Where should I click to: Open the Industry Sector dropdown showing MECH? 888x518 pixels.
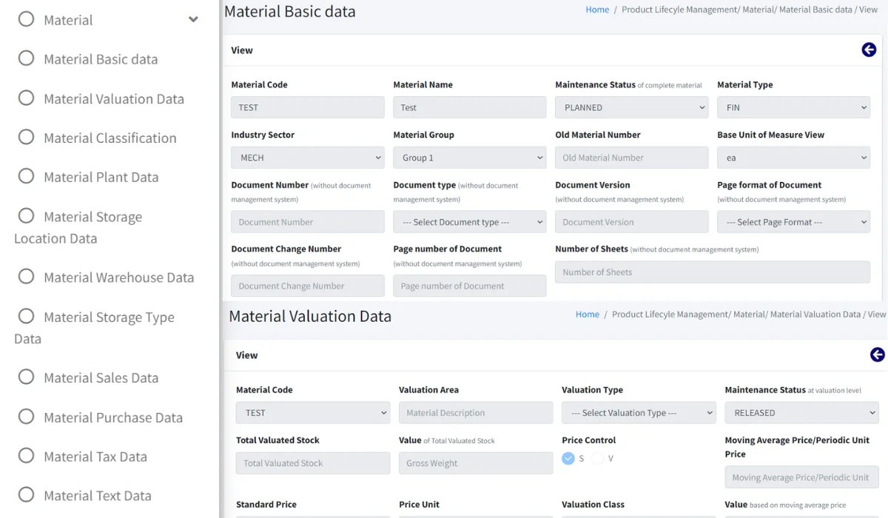[x=307, y=157]
